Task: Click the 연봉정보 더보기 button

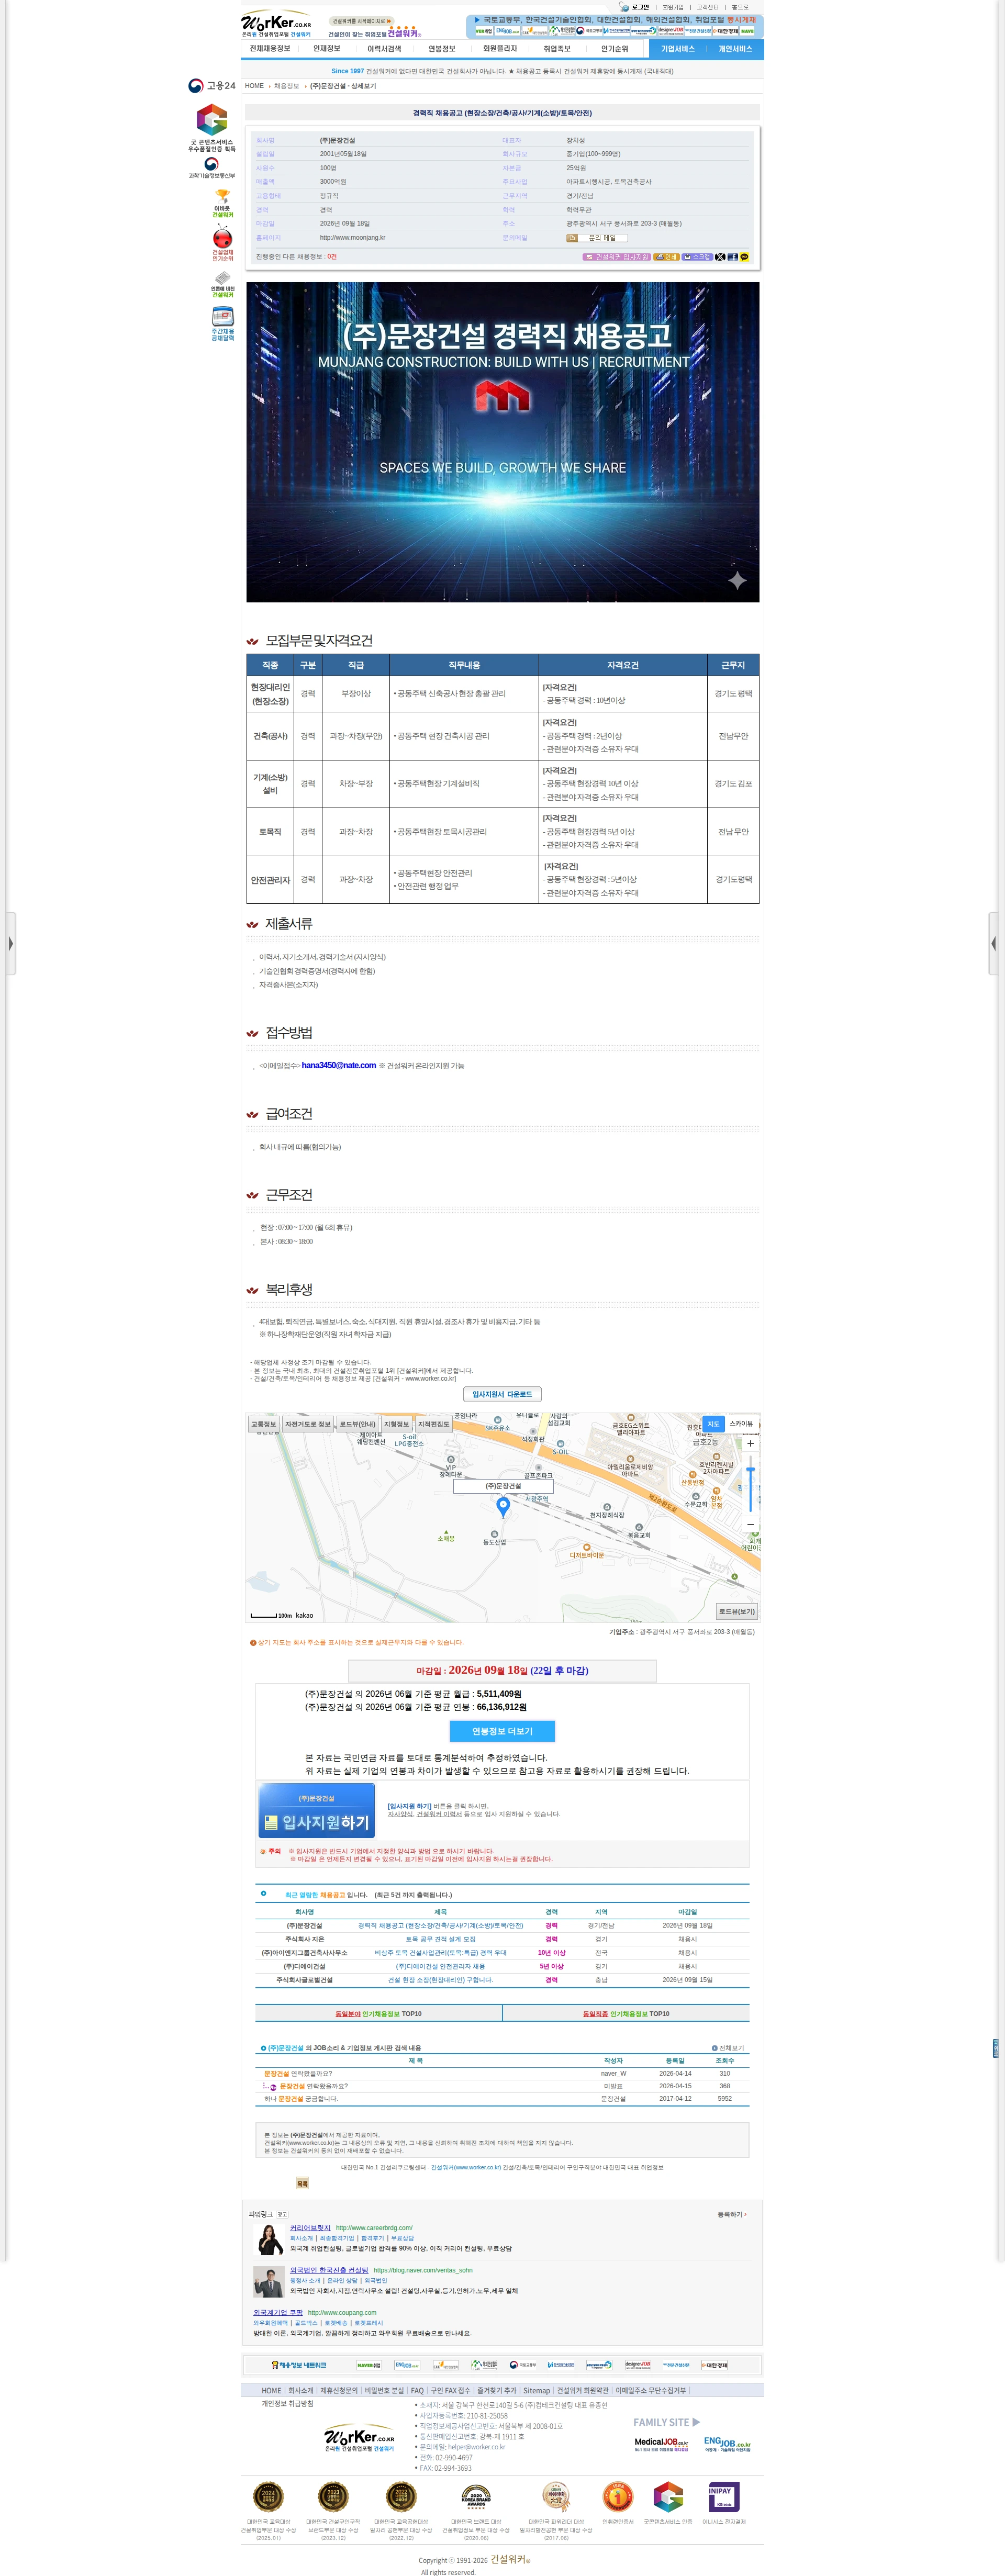Action: coord(502,1731)
